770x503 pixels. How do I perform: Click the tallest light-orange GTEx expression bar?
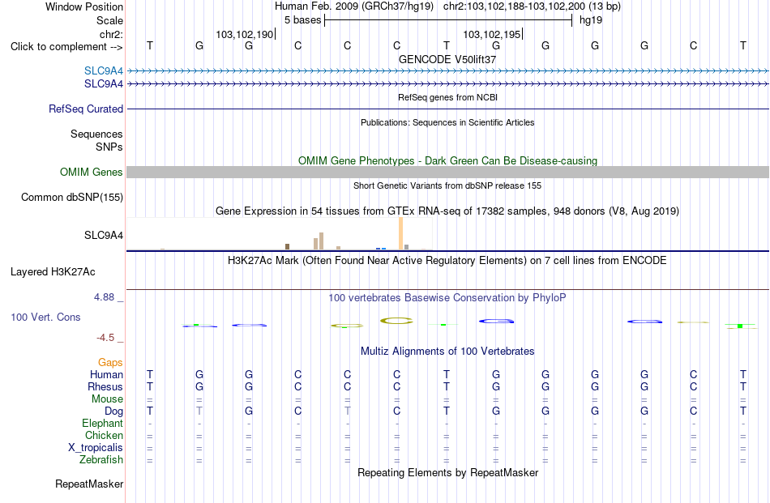400,233
